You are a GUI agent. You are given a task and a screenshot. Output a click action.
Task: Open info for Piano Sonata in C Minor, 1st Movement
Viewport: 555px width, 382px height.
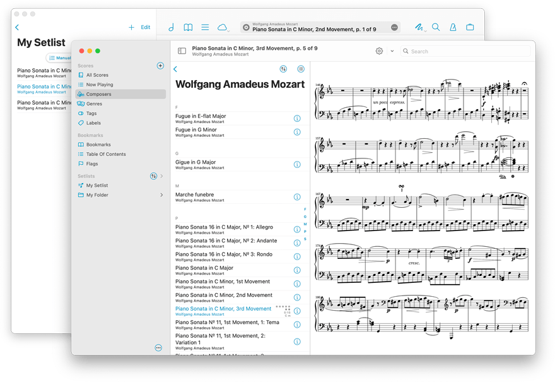pos(297,284)
